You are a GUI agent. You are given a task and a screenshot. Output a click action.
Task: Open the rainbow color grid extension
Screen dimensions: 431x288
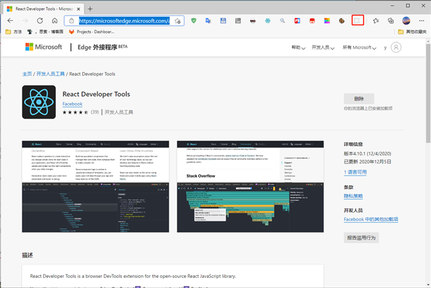pyautogui.click(x=327, y=21)
